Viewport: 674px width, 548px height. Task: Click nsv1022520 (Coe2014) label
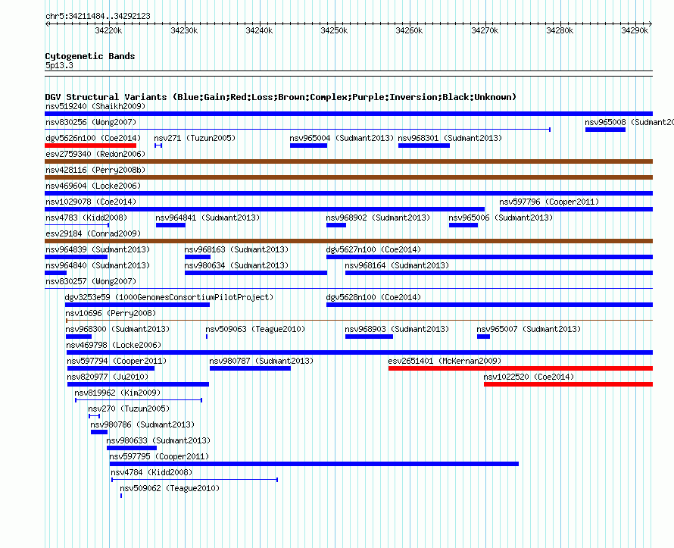click(529, 377)
